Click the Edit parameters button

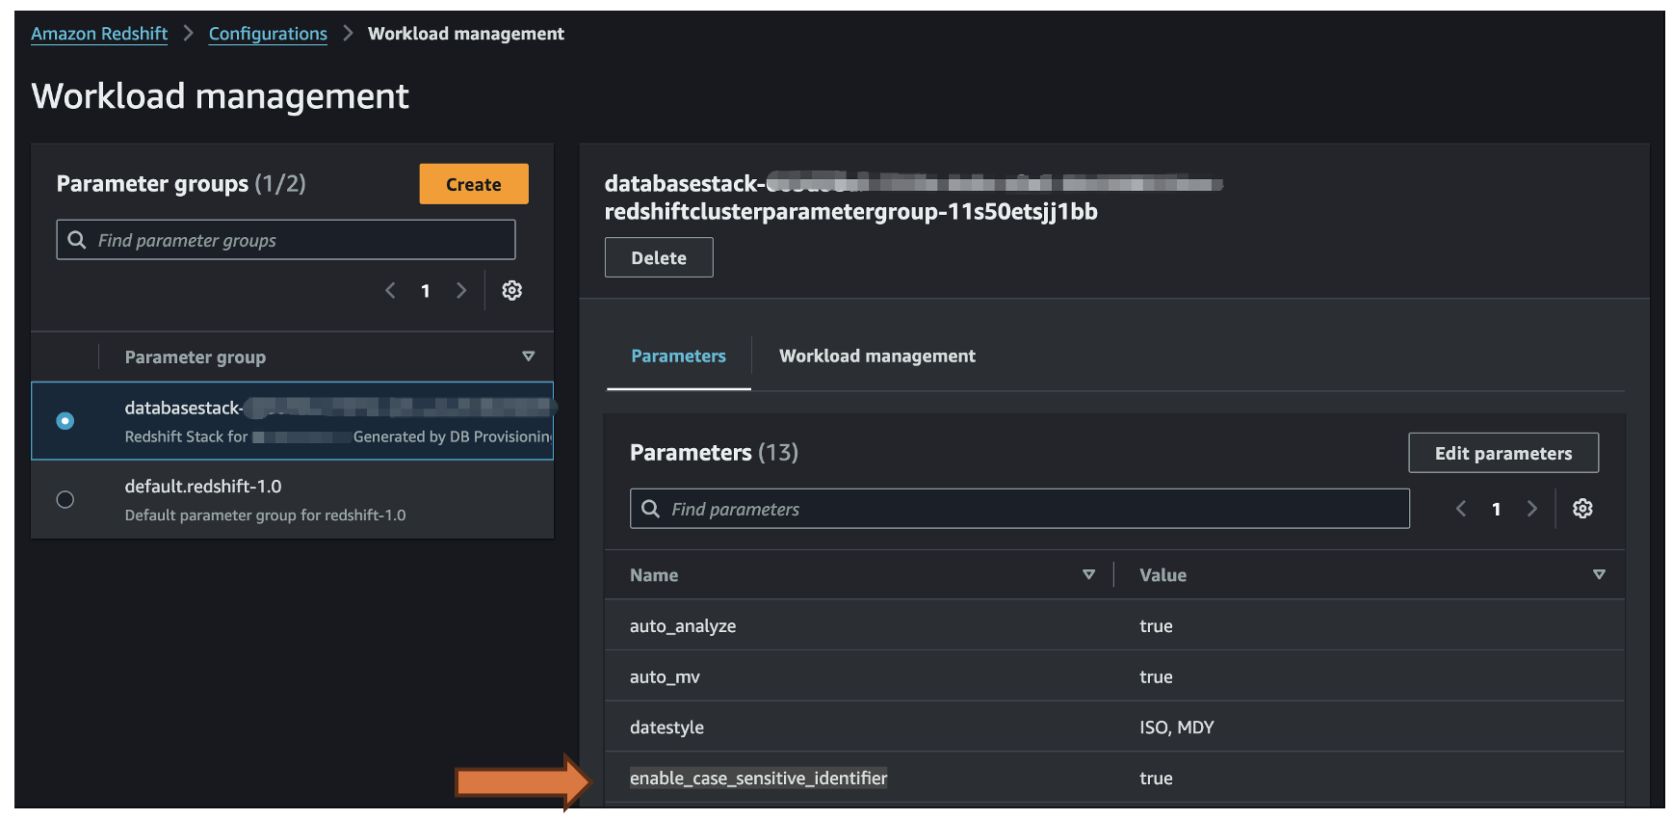(1502, 453)
